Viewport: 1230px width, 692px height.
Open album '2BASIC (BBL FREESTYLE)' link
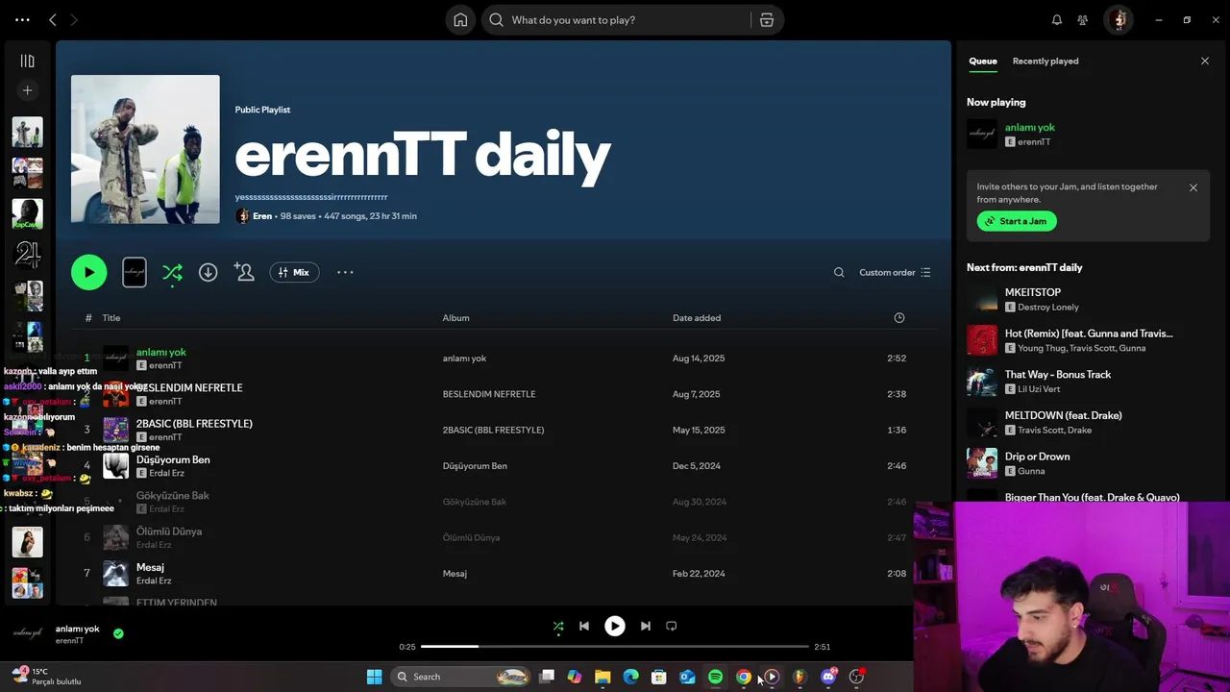pos(493,430)
